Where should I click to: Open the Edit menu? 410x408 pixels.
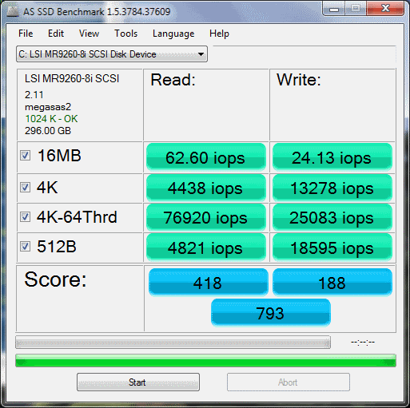[x=56, y=34]
